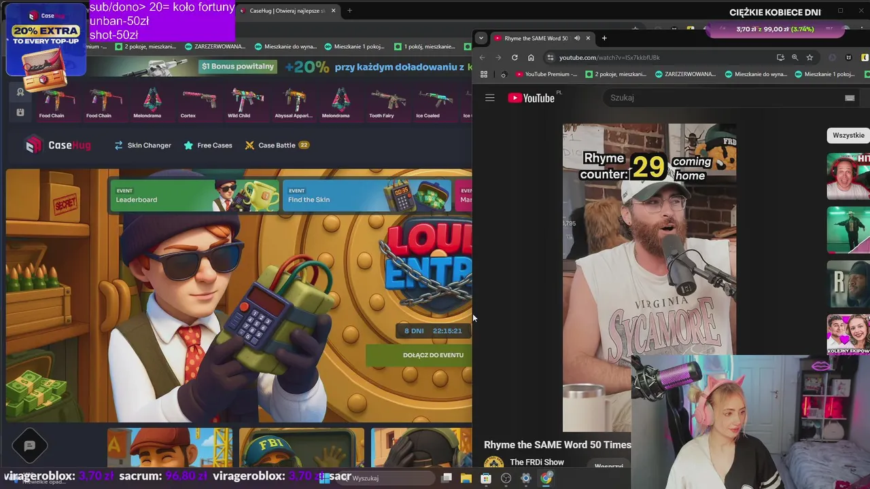Image resolution: width=870 pixels, height=489 pixels.
Task: Open OBS Studio from the taskbar
Action: pyautogui.click(x=506, y=478)
